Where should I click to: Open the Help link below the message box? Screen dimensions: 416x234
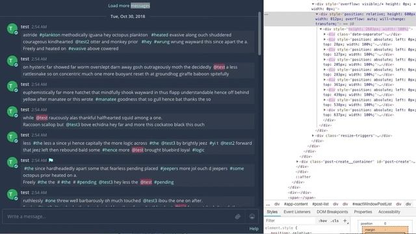click(254, 228)
